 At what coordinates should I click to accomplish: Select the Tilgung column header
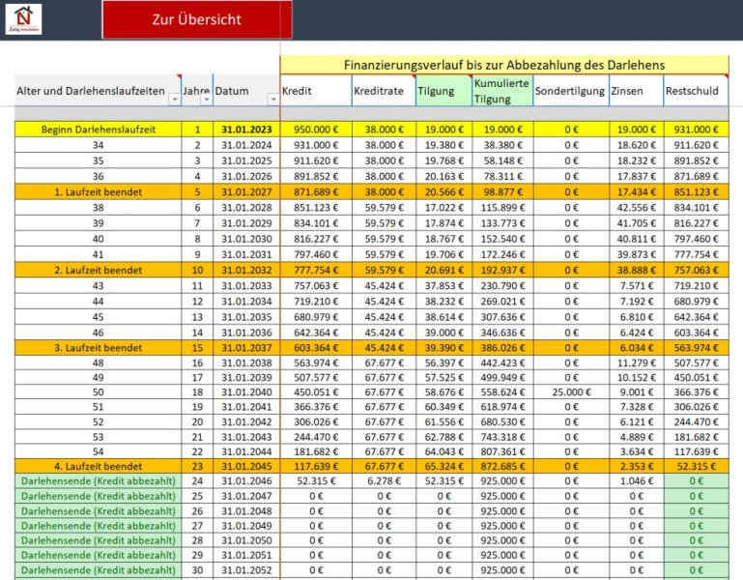click(444, 91)
